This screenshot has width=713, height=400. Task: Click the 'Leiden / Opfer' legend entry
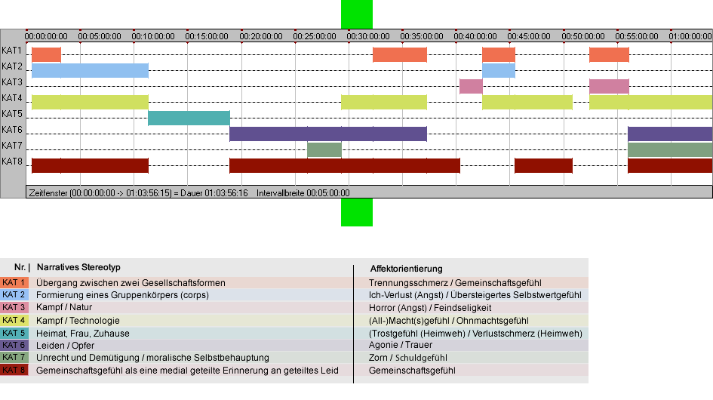click(65, 346)
